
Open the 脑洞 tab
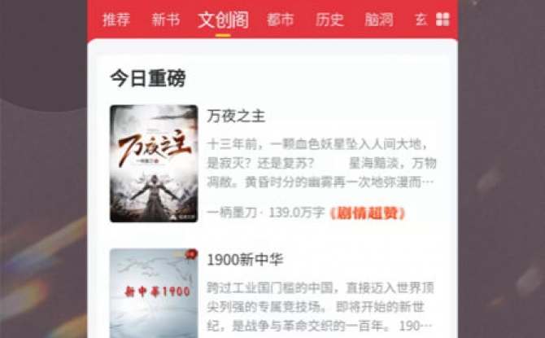tap(379, 20)
